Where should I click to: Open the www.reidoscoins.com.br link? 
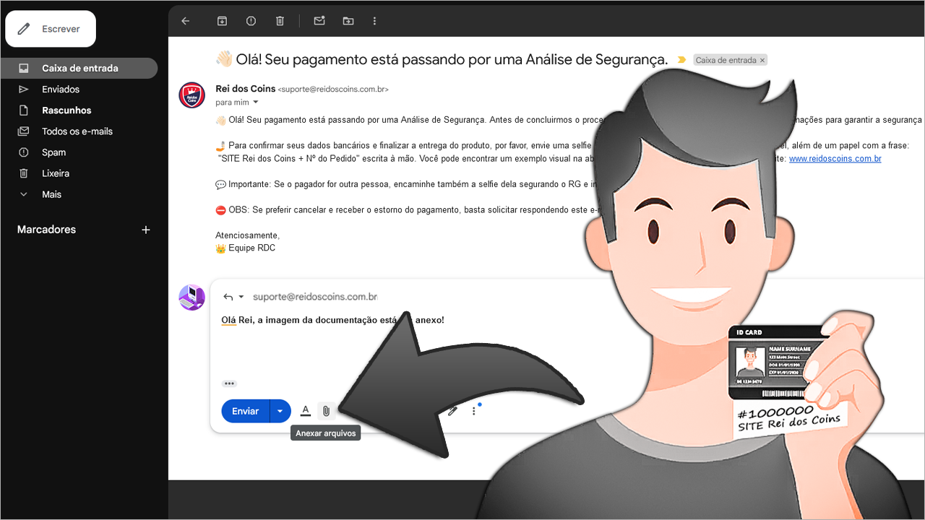835,159
